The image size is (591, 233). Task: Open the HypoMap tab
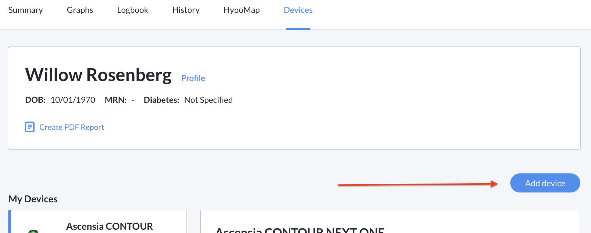point(242,10)
